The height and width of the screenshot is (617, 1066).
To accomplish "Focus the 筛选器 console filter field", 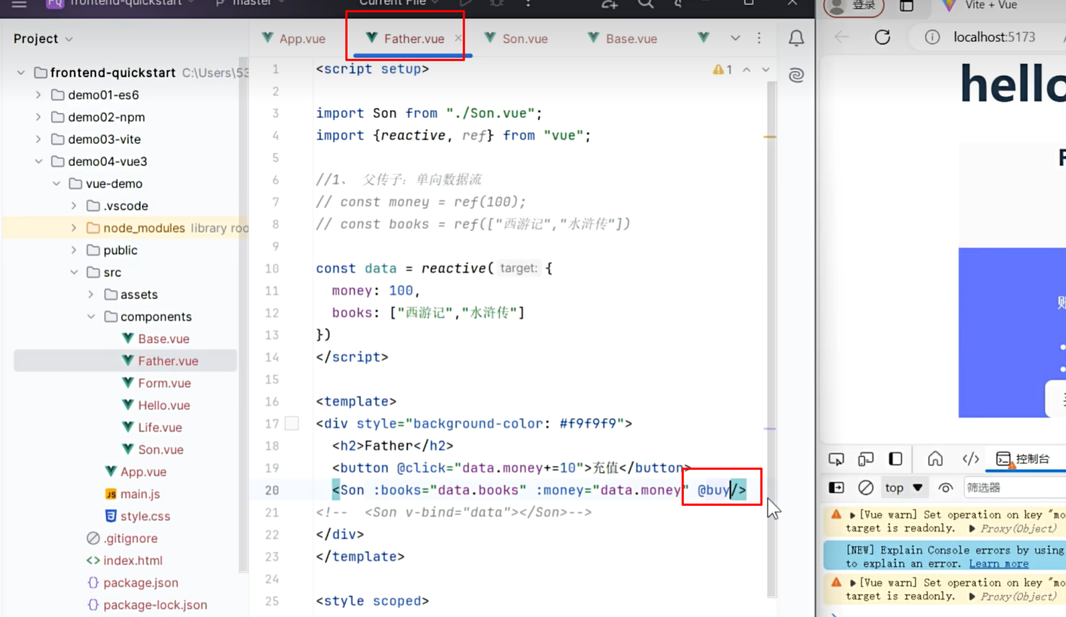I will (1014, 488).
